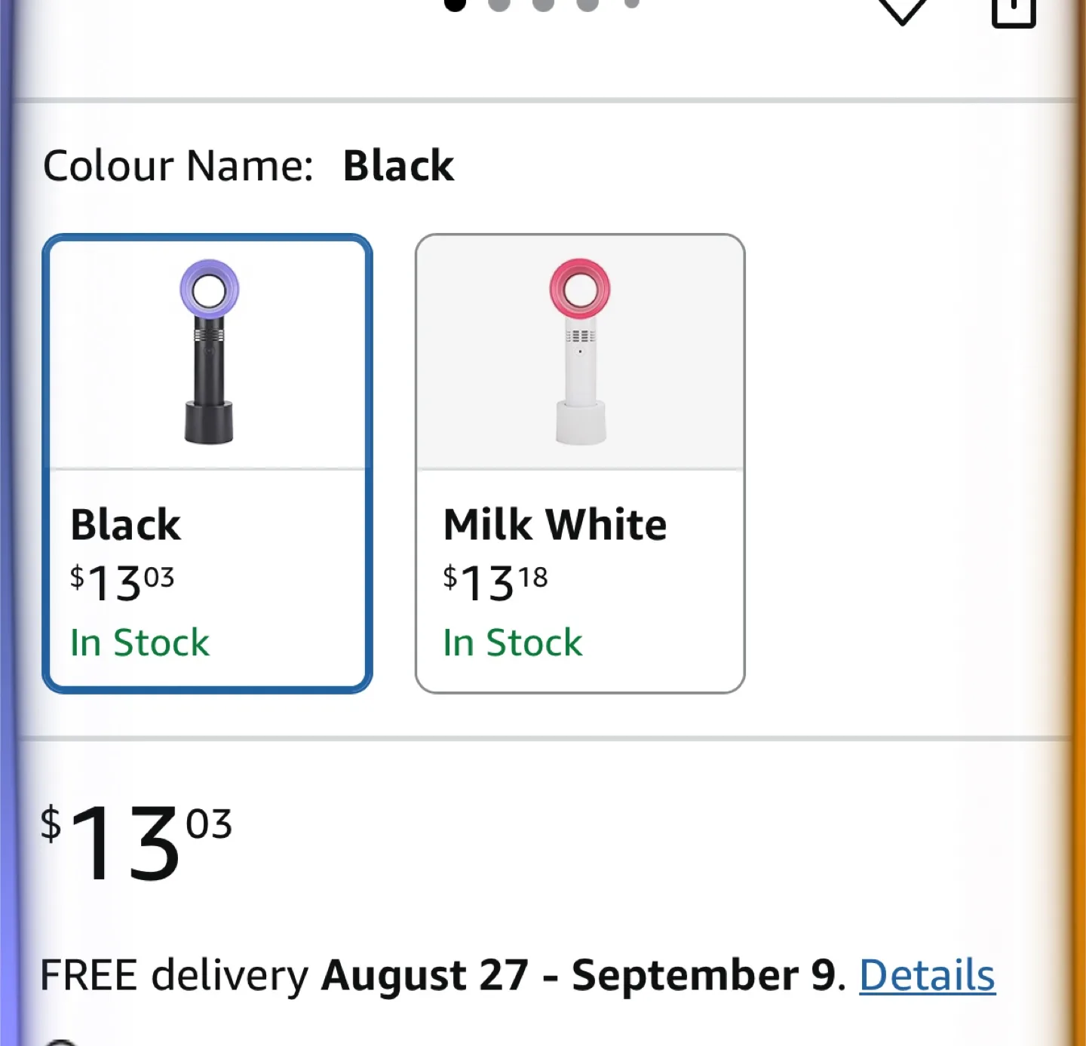Click the white fan product image
Viewport: 1086px width, 1046px height.
580,351
